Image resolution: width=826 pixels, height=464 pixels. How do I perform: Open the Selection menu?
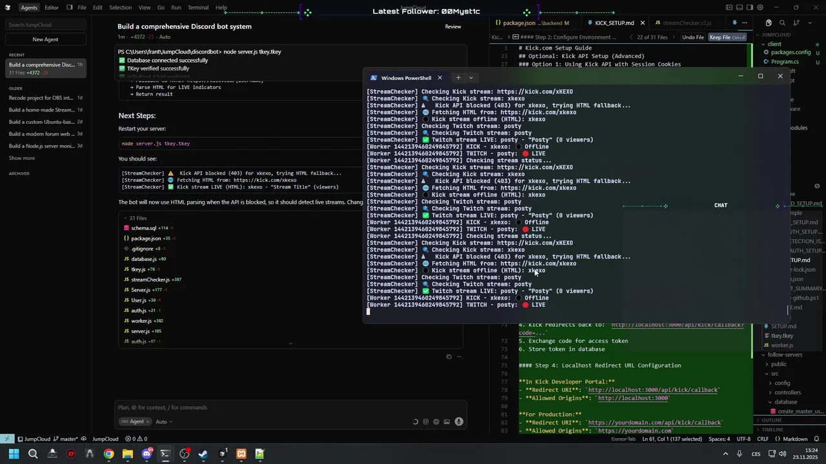click(x=120, y=8)
